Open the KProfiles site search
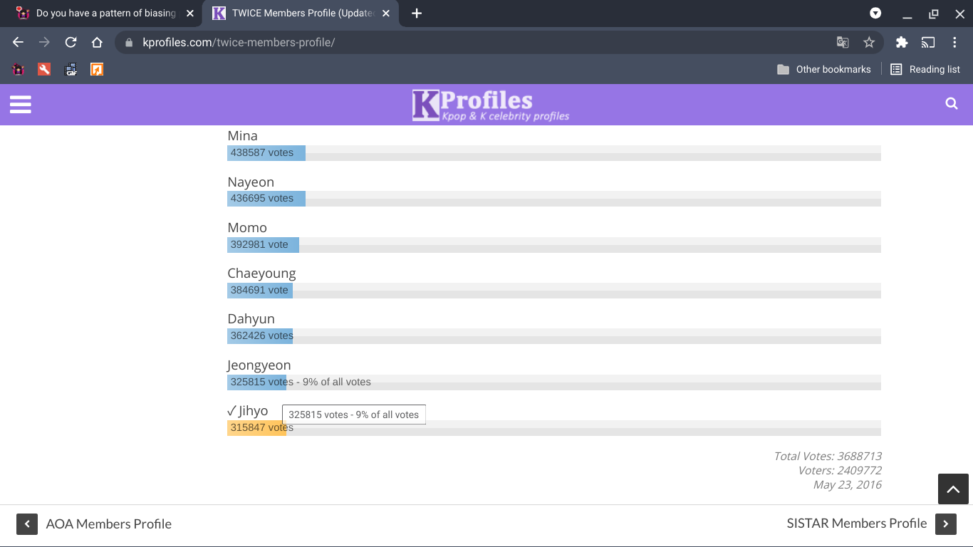The image size is (973, 547). [952, 104]
